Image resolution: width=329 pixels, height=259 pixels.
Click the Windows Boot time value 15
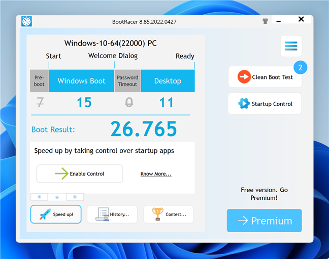click(84, 102)
